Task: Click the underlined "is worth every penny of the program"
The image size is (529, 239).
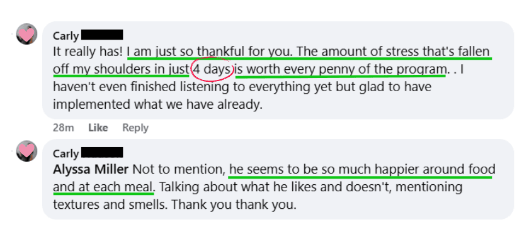Action: 341,69
